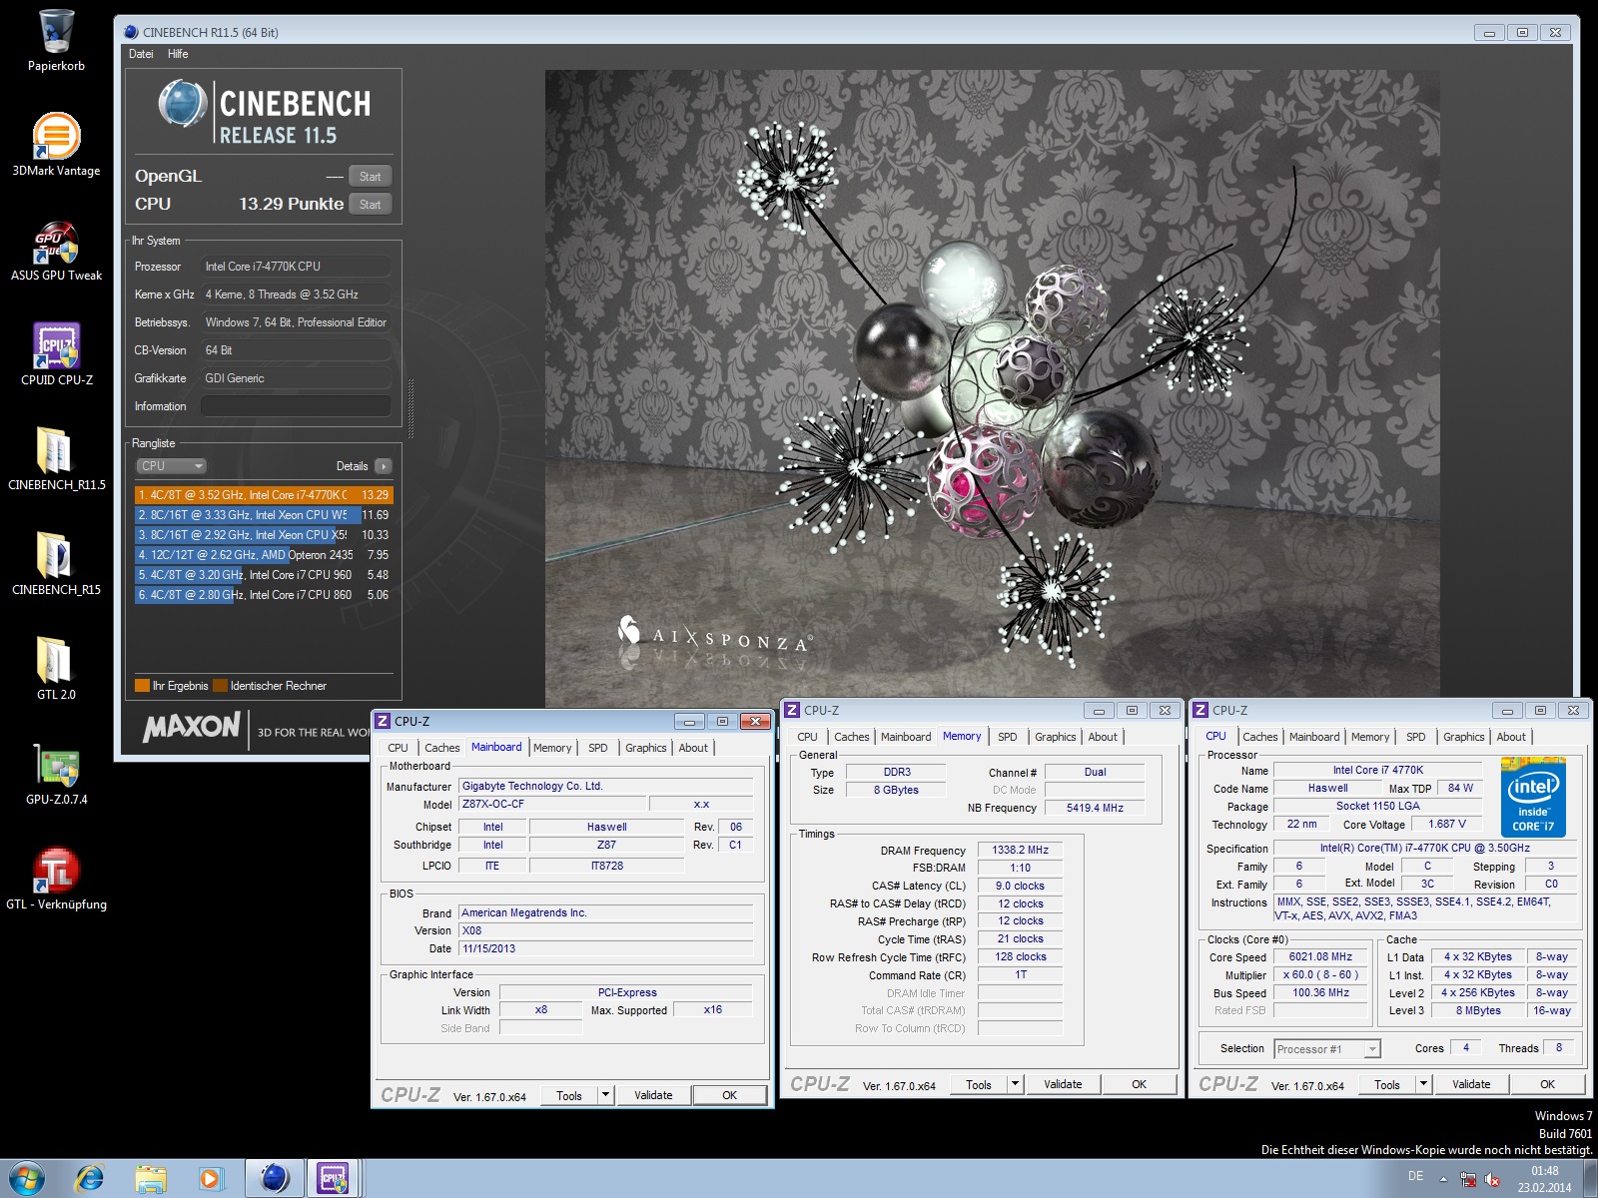Open the Processor #1 selection dropdown
Viewport: 1598px width, 1198px height.
coord(1327,1049)
